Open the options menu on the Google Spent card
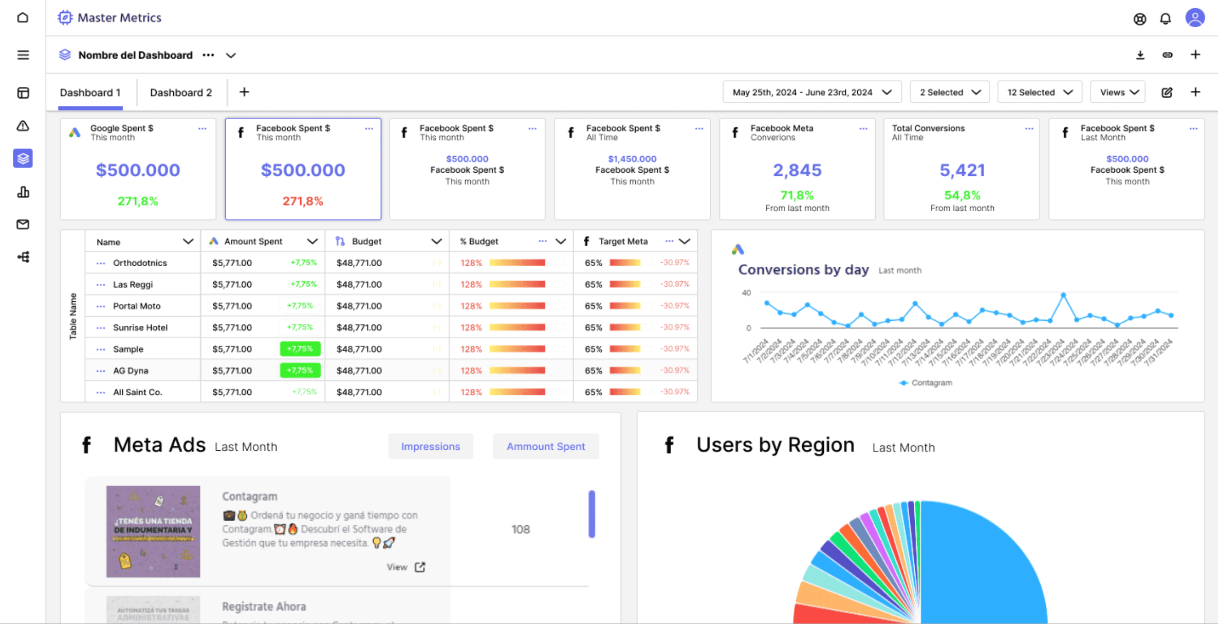This screenshot has width=1218, height=624. [201, 129]
